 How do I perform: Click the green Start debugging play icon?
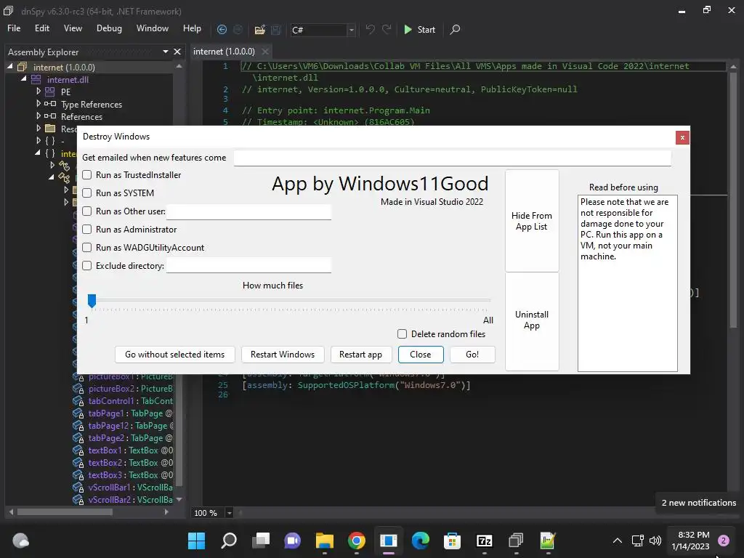point(408,29)
